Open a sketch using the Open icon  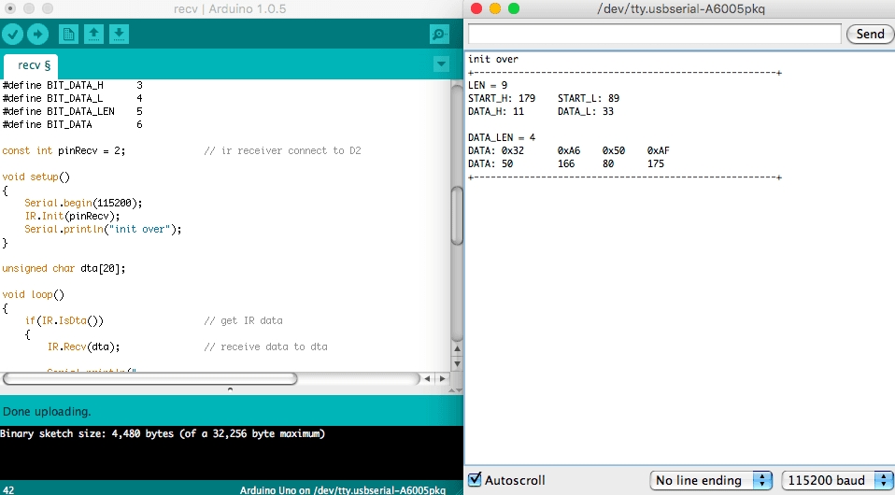(x=93, y=35)
